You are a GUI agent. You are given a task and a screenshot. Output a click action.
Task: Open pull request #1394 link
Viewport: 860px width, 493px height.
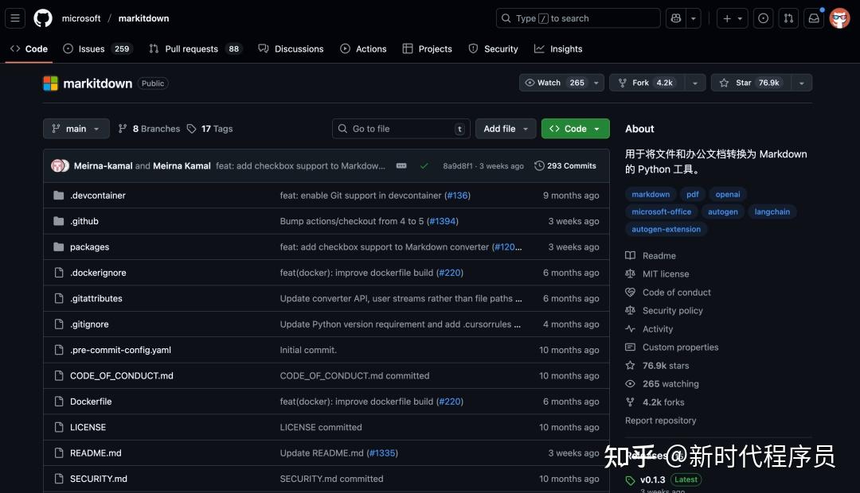pyautogui.click(x=443, y=221)
